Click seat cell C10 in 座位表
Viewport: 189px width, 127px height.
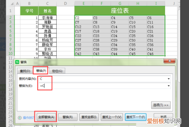pyautogui.click(x=138, y=22)
